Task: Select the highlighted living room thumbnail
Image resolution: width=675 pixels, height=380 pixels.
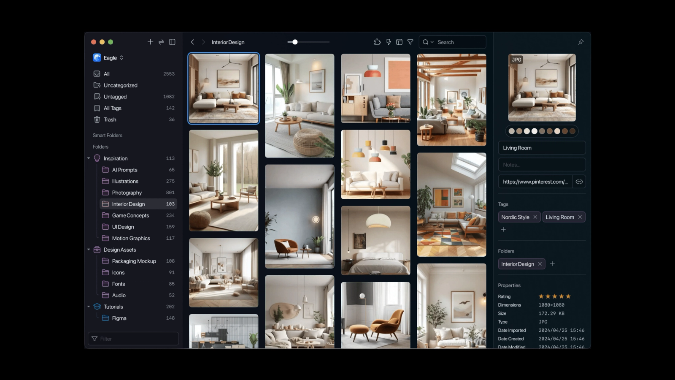Action: click(x=224, y=88)
